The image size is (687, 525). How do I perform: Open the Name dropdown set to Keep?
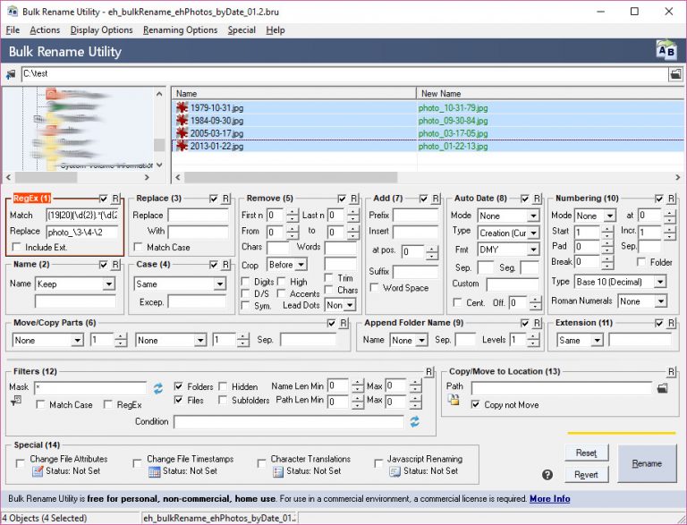(75, 284)
